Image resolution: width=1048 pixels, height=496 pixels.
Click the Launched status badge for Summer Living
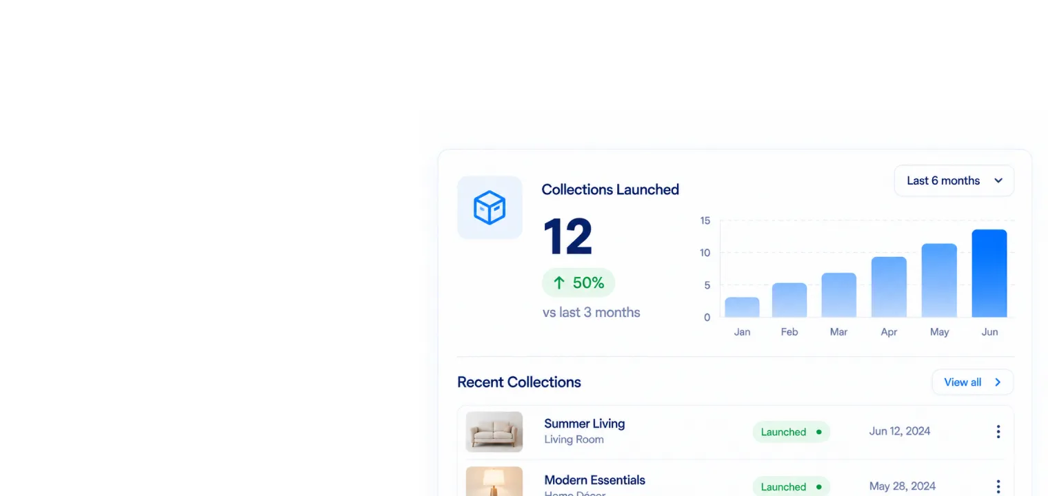coord(792,432)
